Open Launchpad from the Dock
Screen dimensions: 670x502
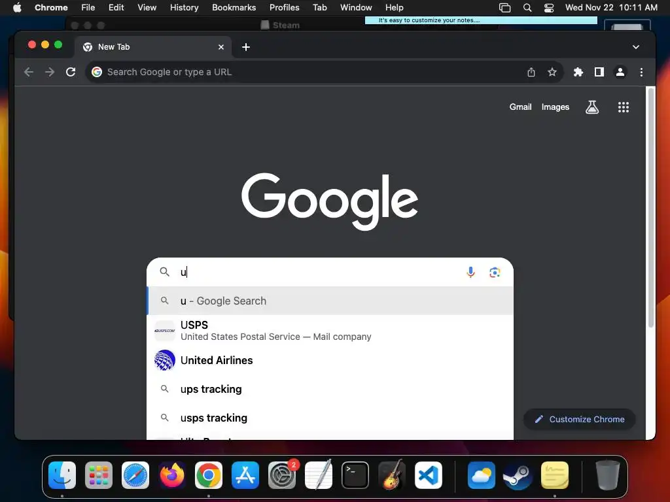pyautogui.click(x=99, y=475)
